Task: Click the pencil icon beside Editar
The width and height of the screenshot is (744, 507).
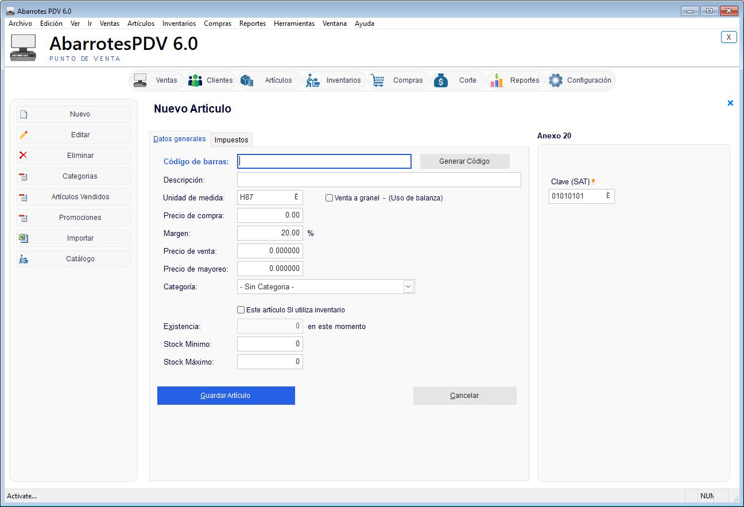Action: [24, 135]
